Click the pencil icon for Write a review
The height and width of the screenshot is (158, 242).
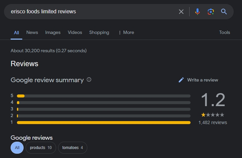tap(181, 80)
